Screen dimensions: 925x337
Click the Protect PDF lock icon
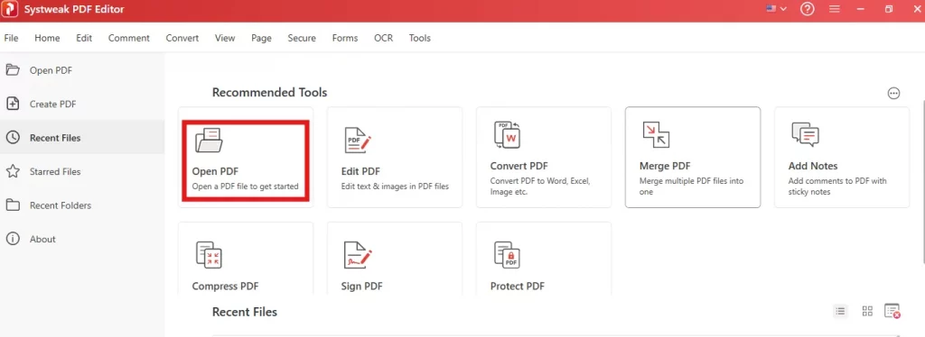click(507, 255)
